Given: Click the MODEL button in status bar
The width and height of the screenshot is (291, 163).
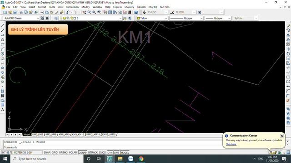Looking at the screenshot, I should (125, 153).
